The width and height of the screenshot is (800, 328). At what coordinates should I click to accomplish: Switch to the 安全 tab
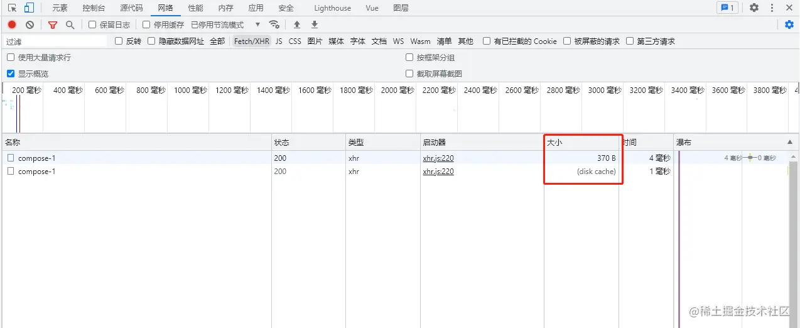coord(286,8)
